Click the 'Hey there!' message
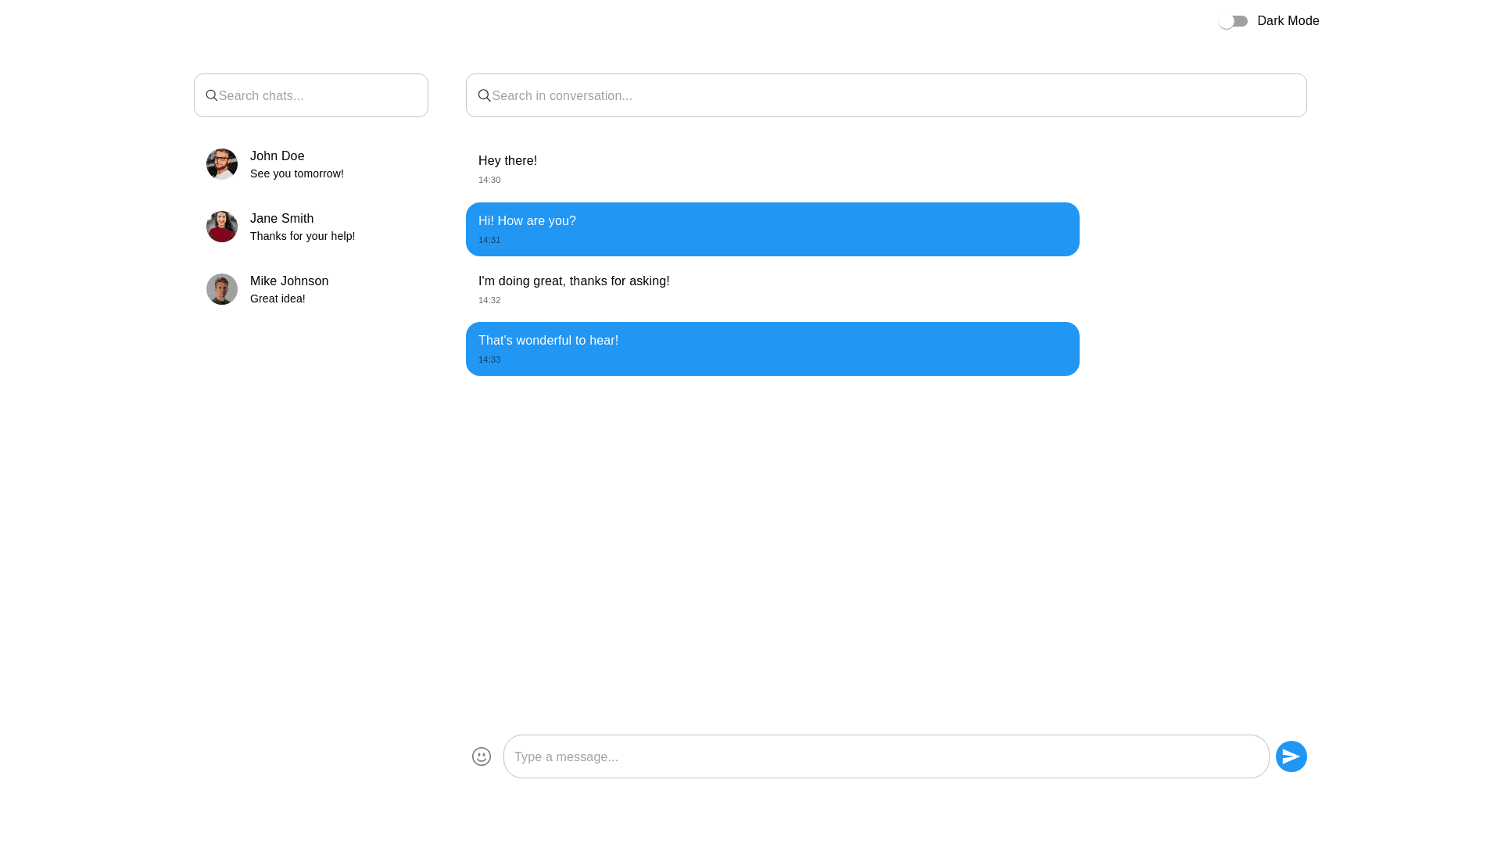This screenshot has height=844, width=1501. 507,161
